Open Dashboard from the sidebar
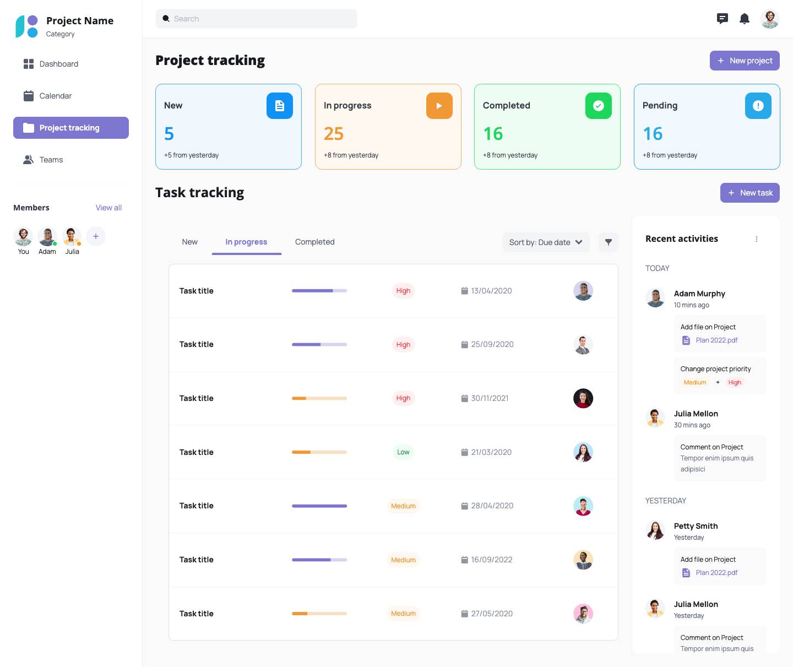 (58, 64)
